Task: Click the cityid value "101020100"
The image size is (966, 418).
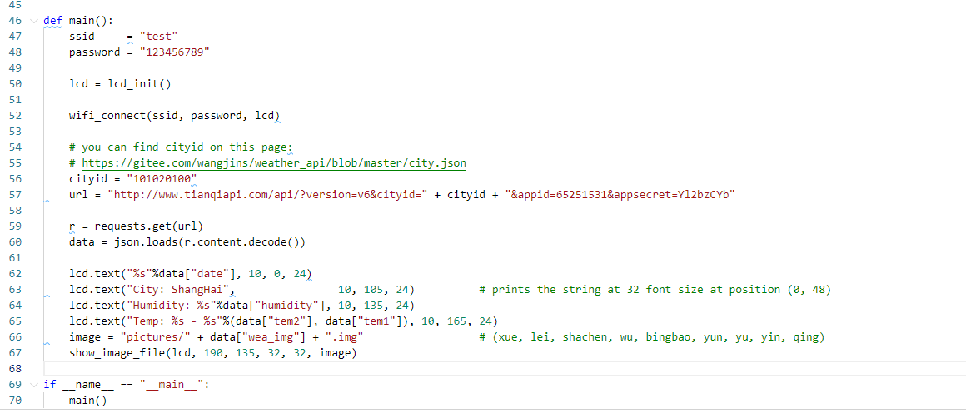Action: coord(162,179)
